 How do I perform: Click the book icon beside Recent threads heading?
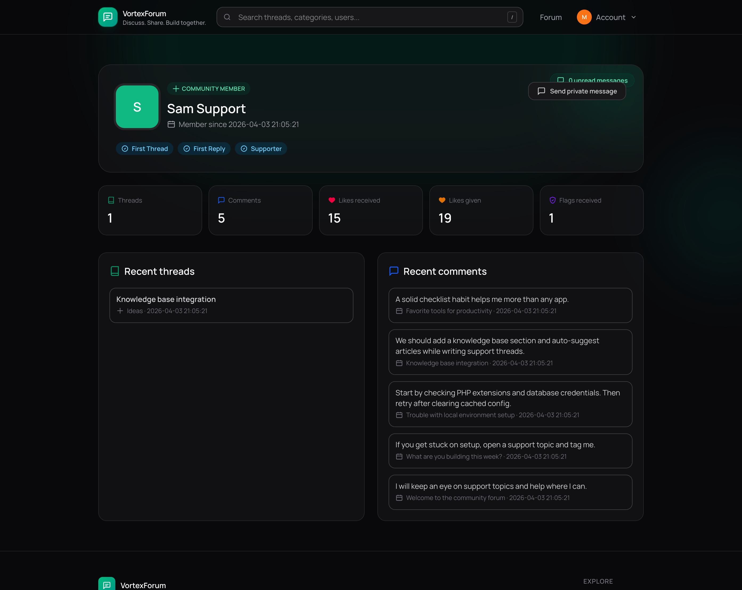coord(115,271)
